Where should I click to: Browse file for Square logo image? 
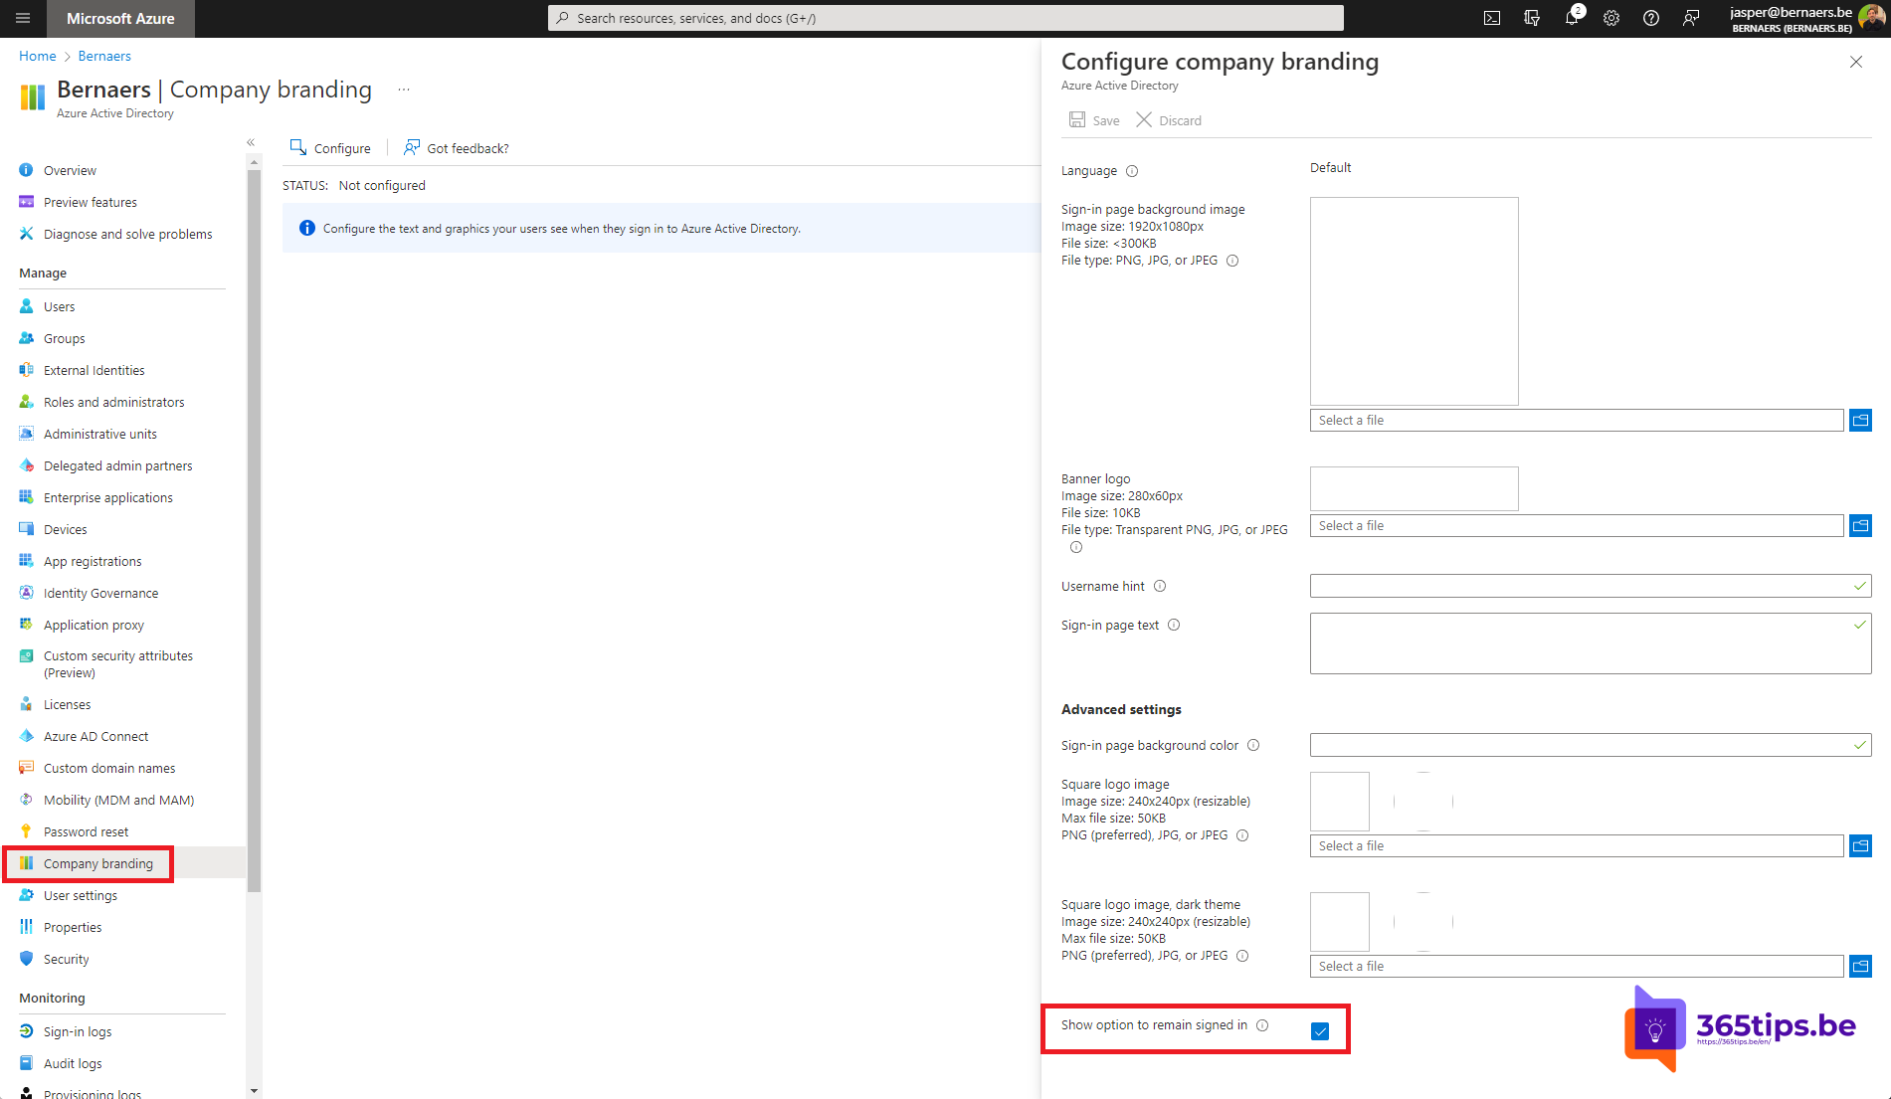1860,846
